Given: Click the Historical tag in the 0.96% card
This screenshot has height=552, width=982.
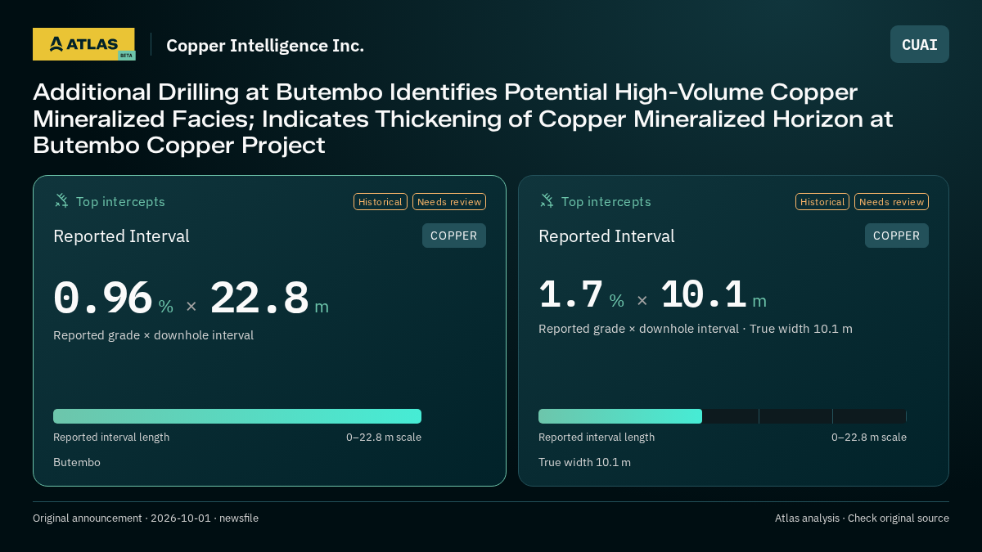Looking at the screenshot, I should click(x=381, y=202).
